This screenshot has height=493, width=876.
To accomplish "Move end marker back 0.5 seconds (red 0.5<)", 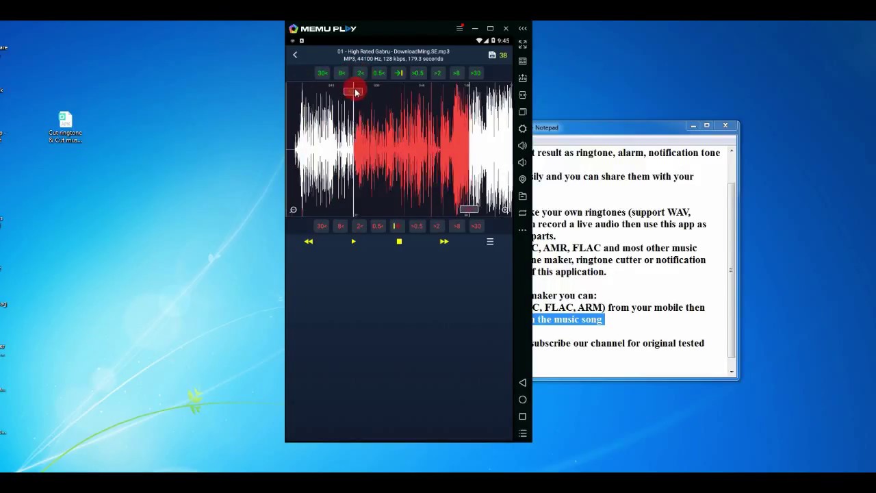I will pyautogui.click(x=378, y=226).
